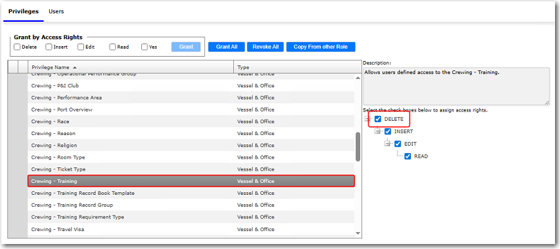The height and width of the screenshot is (249, 560).
Task: Check the Insert grant checkbox
Action: (x=49, y=47)
